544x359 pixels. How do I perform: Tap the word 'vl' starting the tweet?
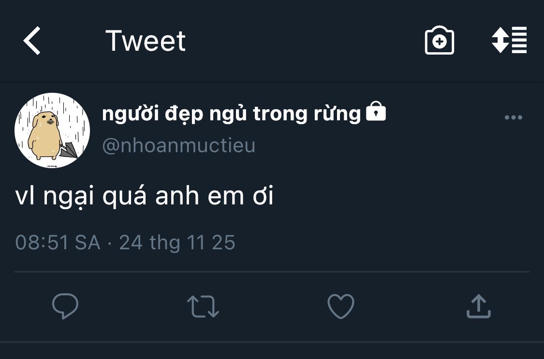[x=25, y=197]
